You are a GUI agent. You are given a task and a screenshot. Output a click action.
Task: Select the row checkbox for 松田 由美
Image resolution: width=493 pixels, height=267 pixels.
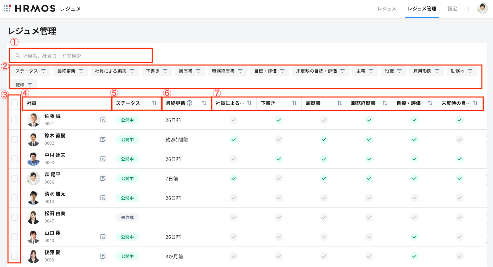[15, 217]
